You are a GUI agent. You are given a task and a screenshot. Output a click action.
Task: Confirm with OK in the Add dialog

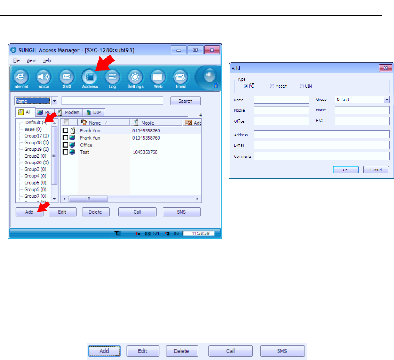pos(345,170)
